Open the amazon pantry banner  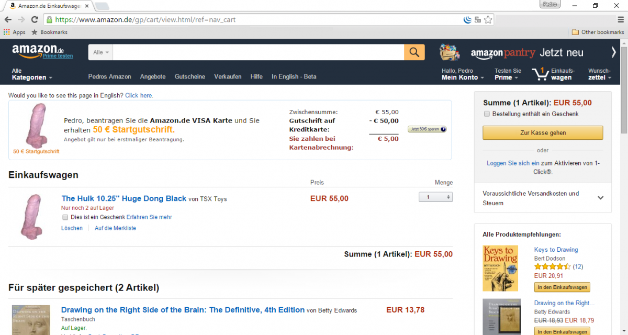[x=523, y=52]
